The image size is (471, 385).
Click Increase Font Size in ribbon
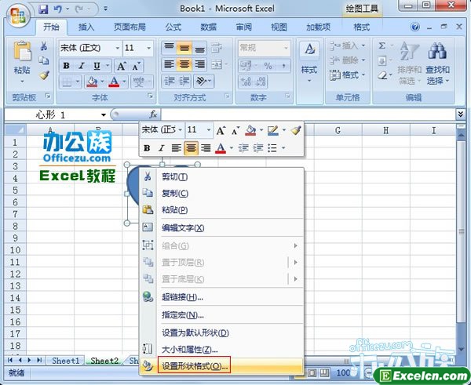point(122,66)
